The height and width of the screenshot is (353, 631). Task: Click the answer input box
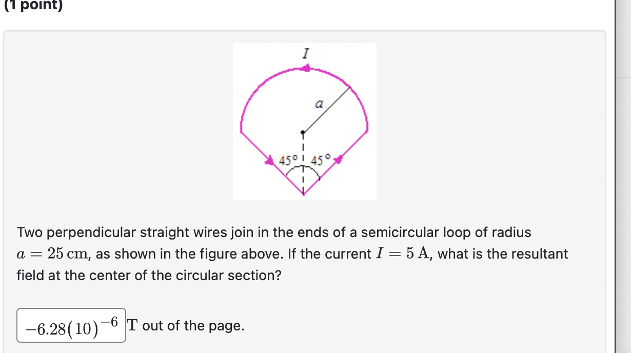[70, 325]
